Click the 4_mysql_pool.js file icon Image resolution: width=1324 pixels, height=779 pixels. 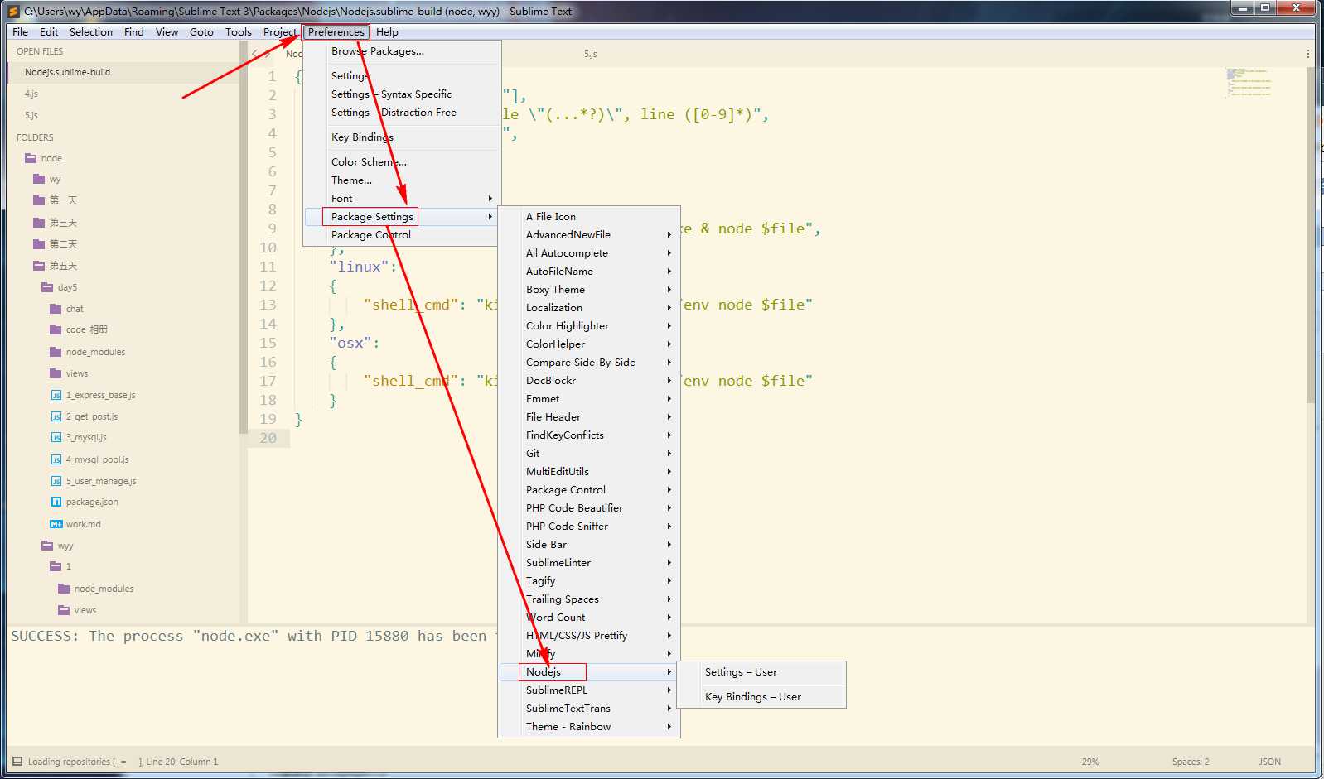[x=56, y=459]
